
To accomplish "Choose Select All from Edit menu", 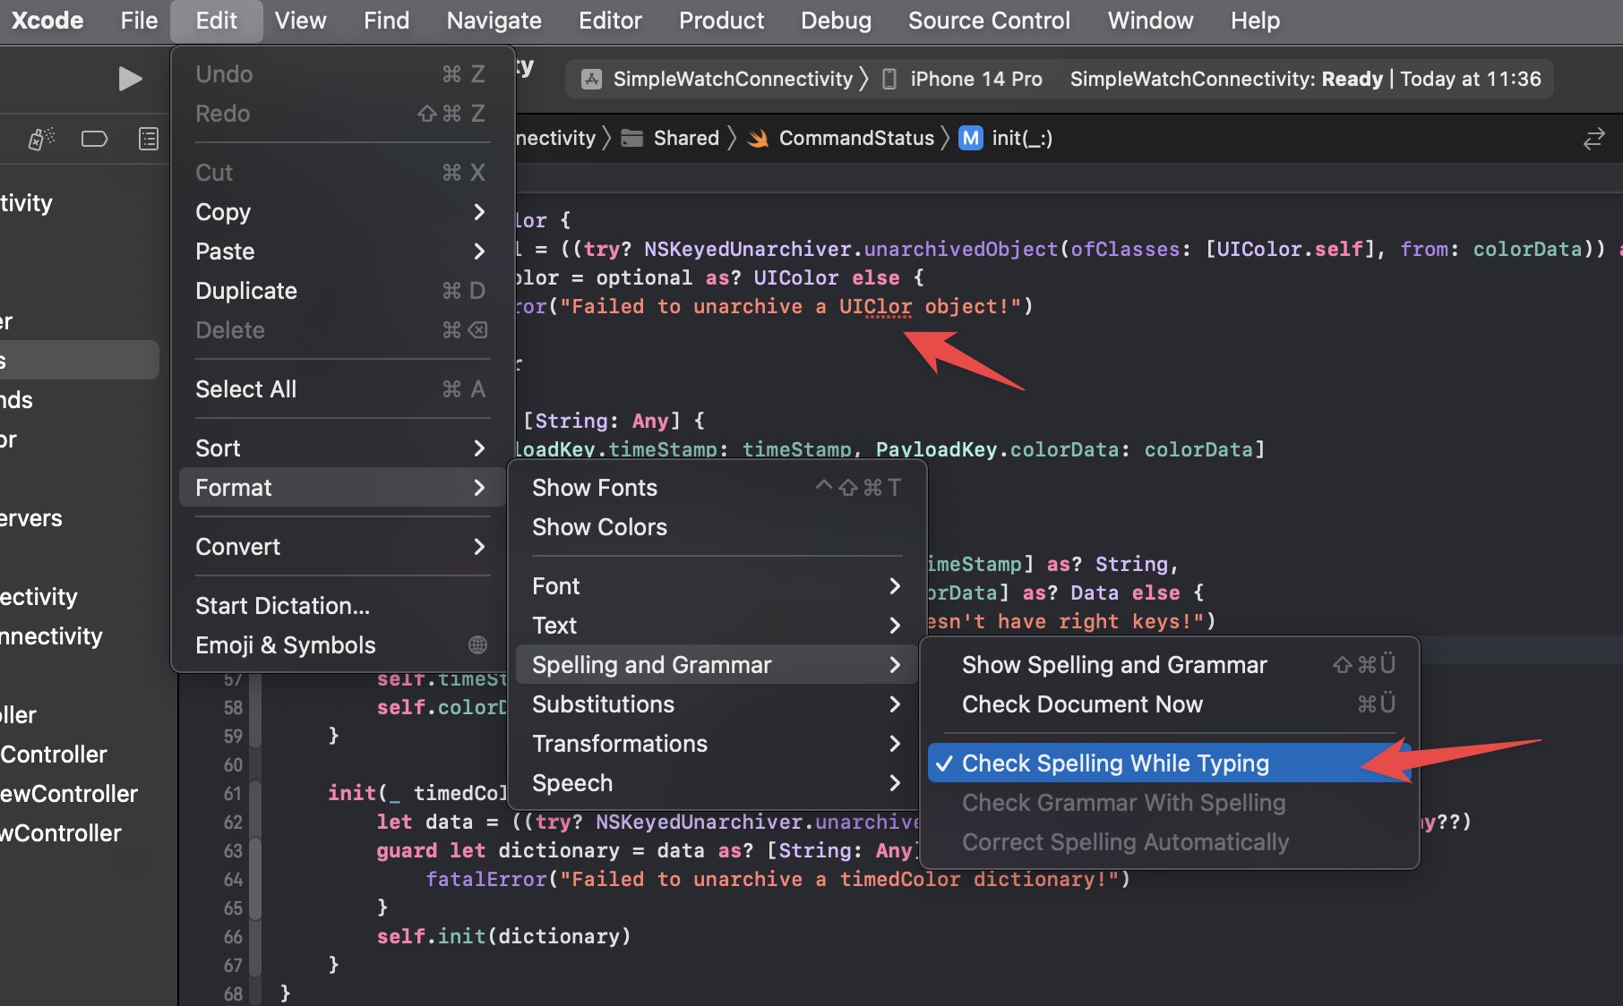I will point(341,388).
